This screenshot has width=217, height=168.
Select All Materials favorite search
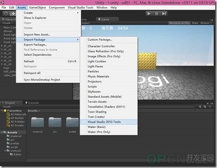(x=17, y=114)
